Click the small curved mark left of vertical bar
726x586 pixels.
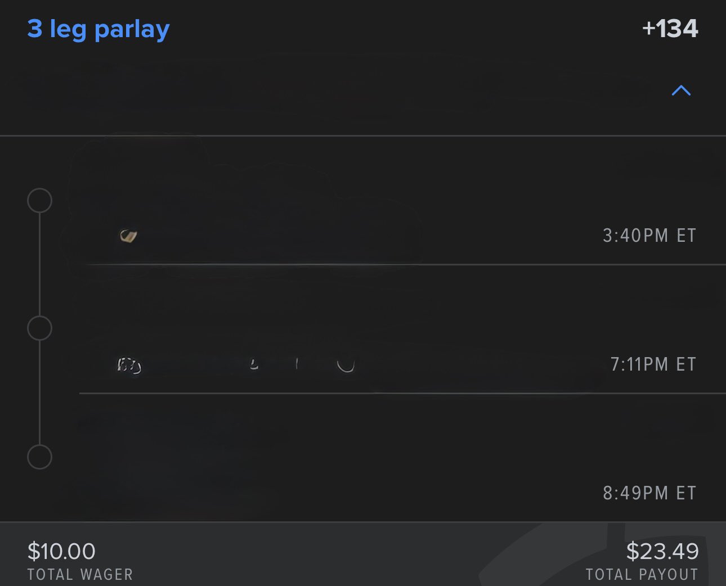pos(254,365)
